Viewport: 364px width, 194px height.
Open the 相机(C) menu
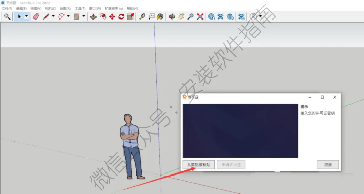51,8
